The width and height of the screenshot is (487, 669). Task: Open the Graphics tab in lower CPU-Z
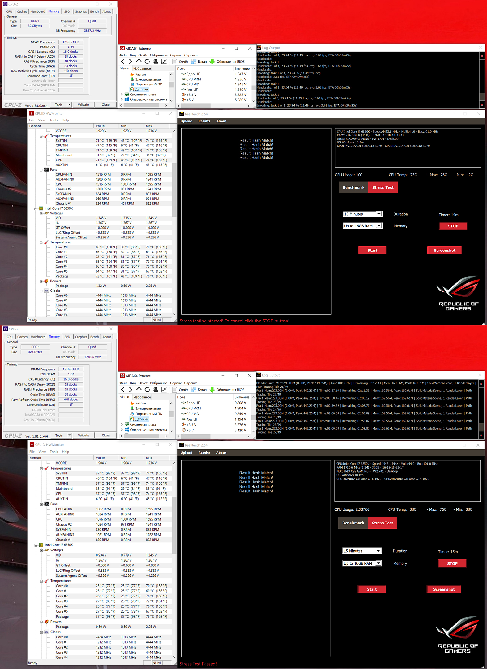point(81,337)
